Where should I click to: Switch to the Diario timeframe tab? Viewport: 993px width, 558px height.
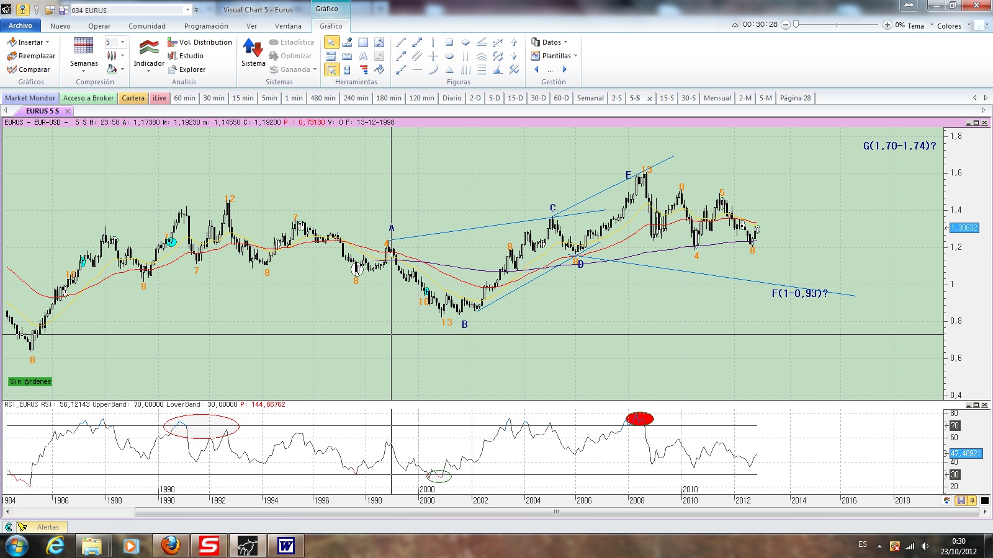[452, 98]
